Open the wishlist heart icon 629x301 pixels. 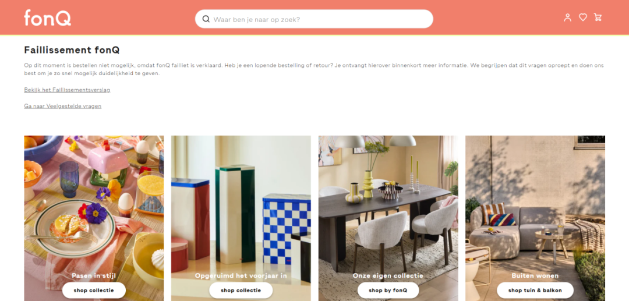583,17
